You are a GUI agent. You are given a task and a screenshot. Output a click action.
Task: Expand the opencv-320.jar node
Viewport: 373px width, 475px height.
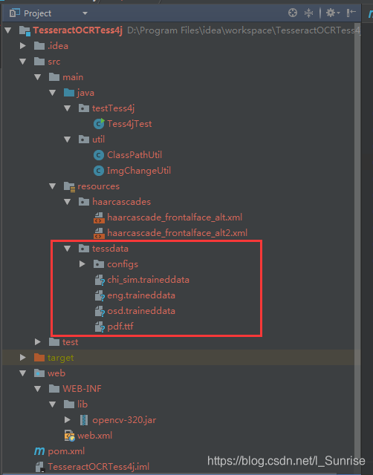68,420
